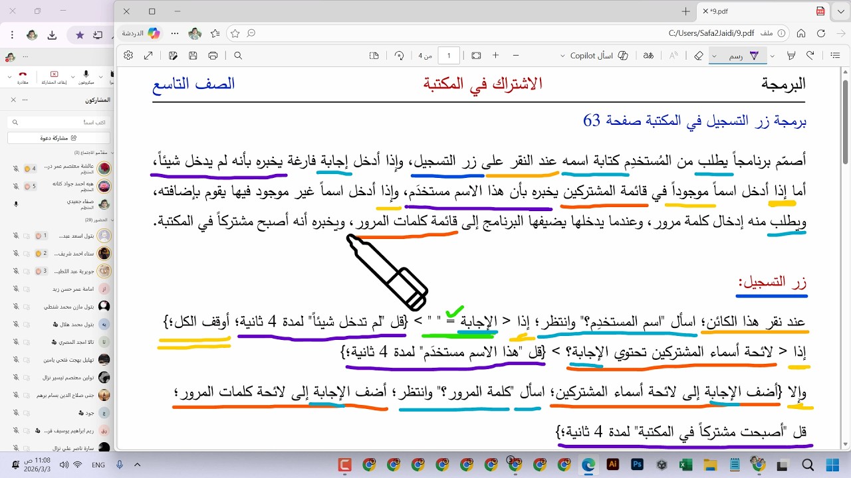Go to the Edge home page
The width and height of the screenshot is (851, 478).
click(801, 33)
